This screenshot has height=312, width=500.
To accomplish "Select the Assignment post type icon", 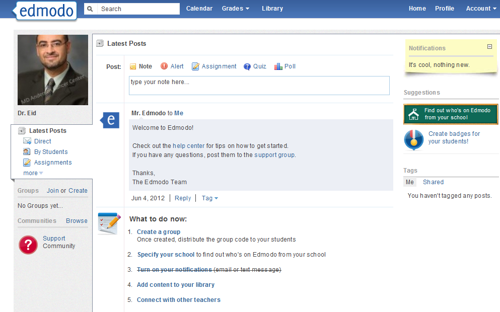I will (195, 66).
